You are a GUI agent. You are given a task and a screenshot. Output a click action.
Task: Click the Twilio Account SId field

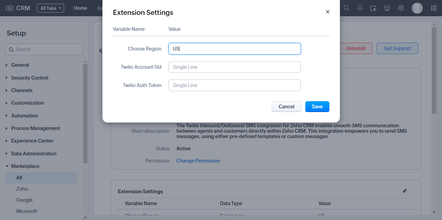(x=234, y=67)
